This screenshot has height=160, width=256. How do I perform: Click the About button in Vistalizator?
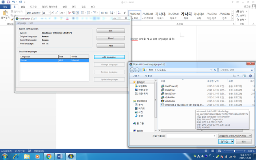click(x=111, y=38)
